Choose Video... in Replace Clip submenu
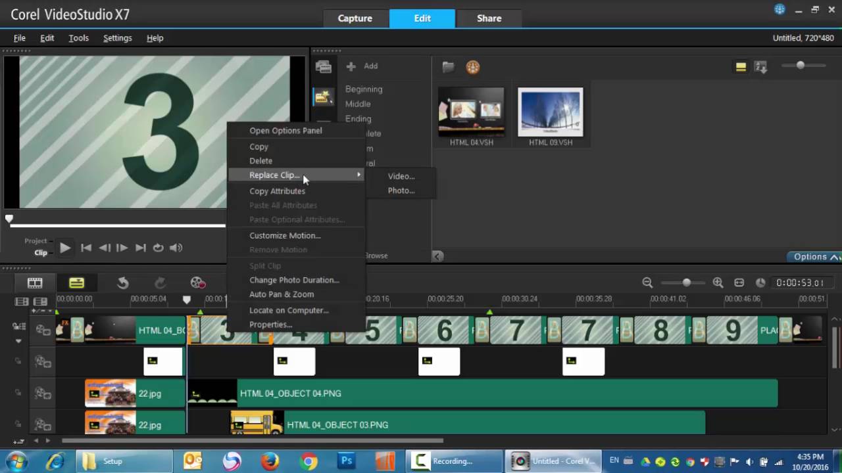 [x=401, y=176]
